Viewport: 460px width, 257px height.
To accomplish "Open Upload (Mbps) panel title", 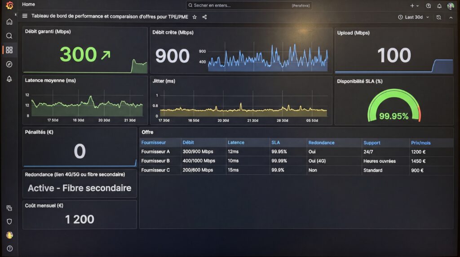I will point(353,33).
